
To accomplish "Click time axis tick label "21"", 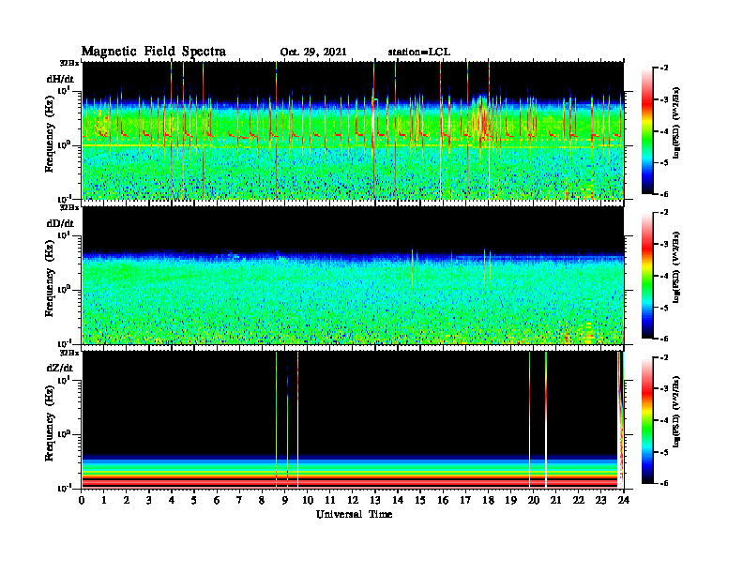I will (555, 500).
